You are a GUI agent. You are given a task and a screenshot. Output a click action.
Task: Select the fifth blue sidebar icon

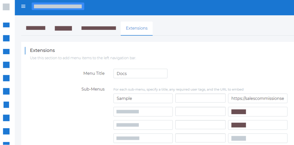(x=6, y=78)
